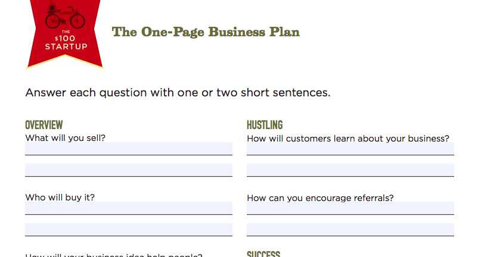
Task: Select second answer field for encouraging referrals
Action: click(350, 230)
